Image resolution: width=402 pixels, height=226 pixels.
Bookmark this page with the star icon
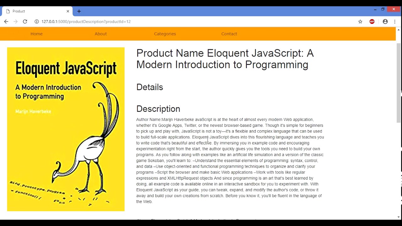[x=360, y=22]
